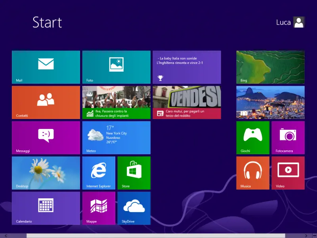
Task: Open the news tile about Caro mutui
Action: click(x=187, y=102)
